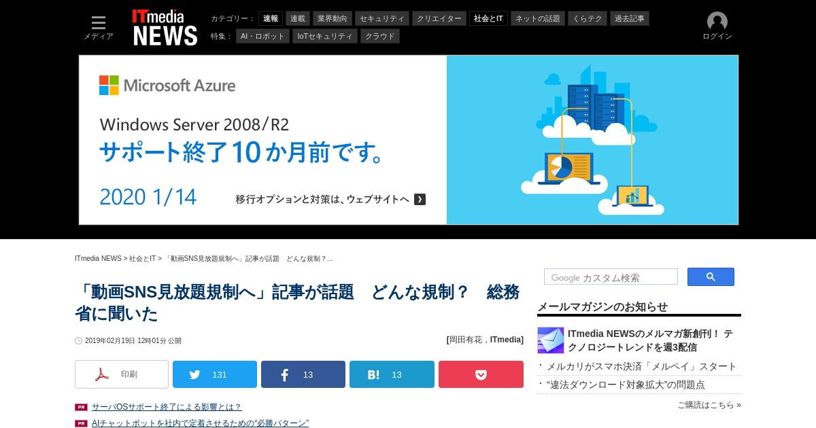The image size is (816, 428).
Task: Select the 速報 category tab
Action: (x=271, y=18)
